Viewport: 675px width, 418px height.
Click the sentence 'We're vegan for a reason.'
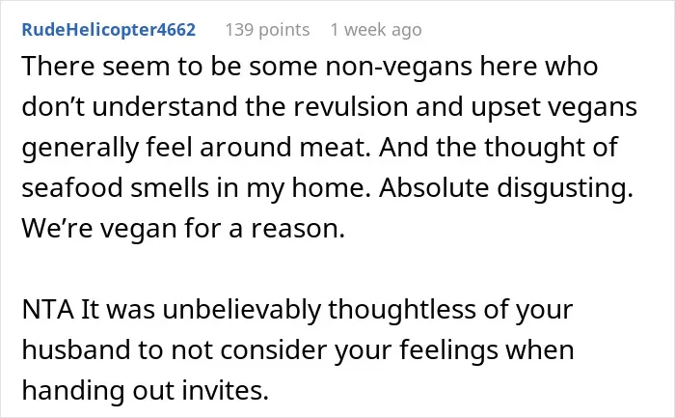pos(183,229)
